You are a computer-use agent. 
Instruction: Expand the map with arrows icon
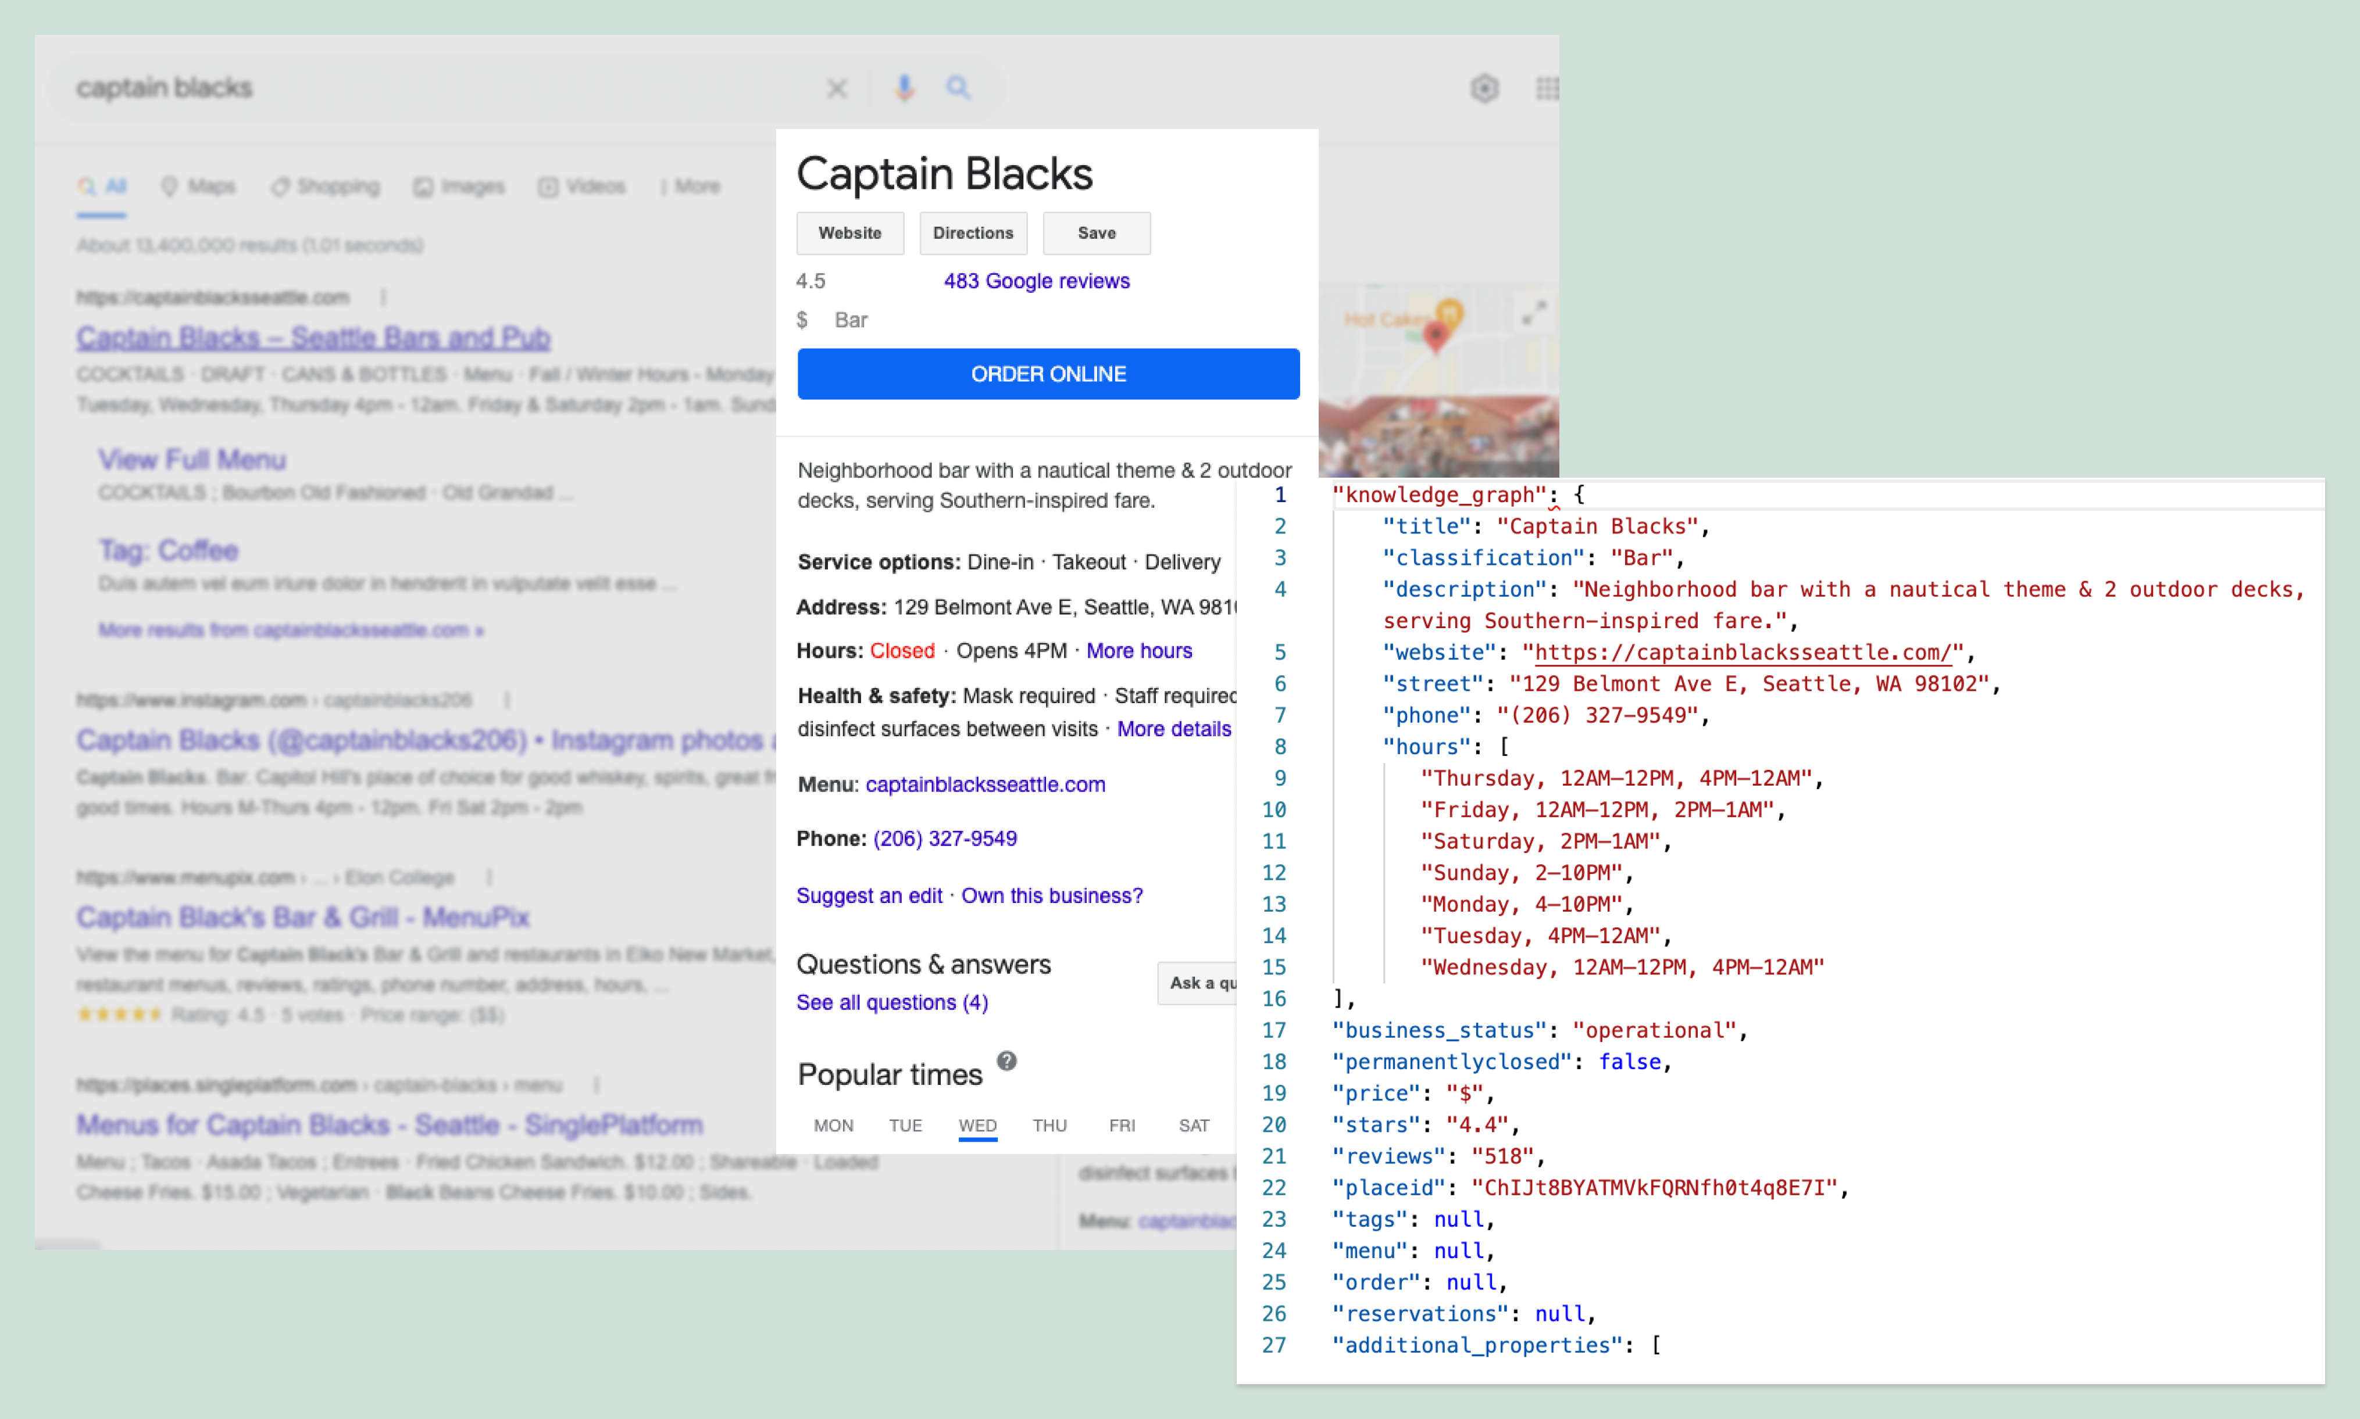[1533, 314]
